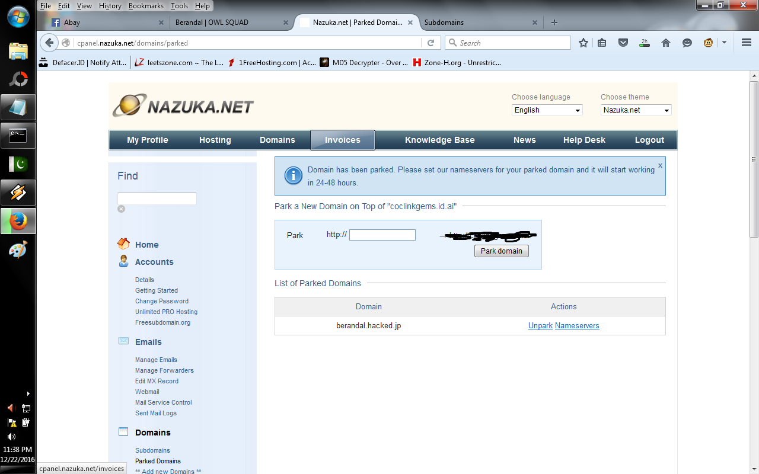Screen dimensions: 759x474
Task: Click Logout in navigation bar
Action: pos(649,140)
